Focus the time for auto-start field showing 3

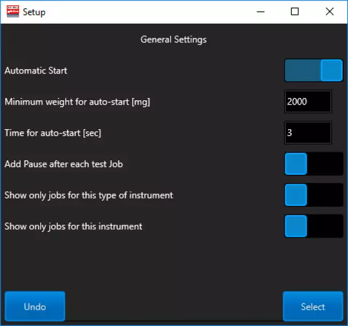pos(308,133)
